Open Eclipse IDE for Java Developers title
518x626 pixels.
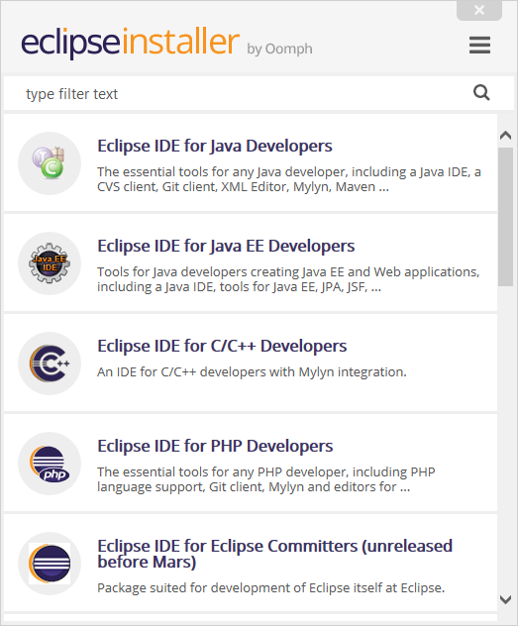click(215, 146)
